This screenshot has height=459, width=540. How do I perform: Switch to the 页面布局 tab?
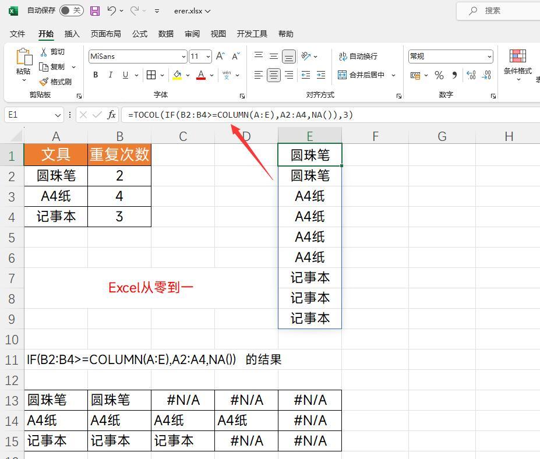pos(105,34)
